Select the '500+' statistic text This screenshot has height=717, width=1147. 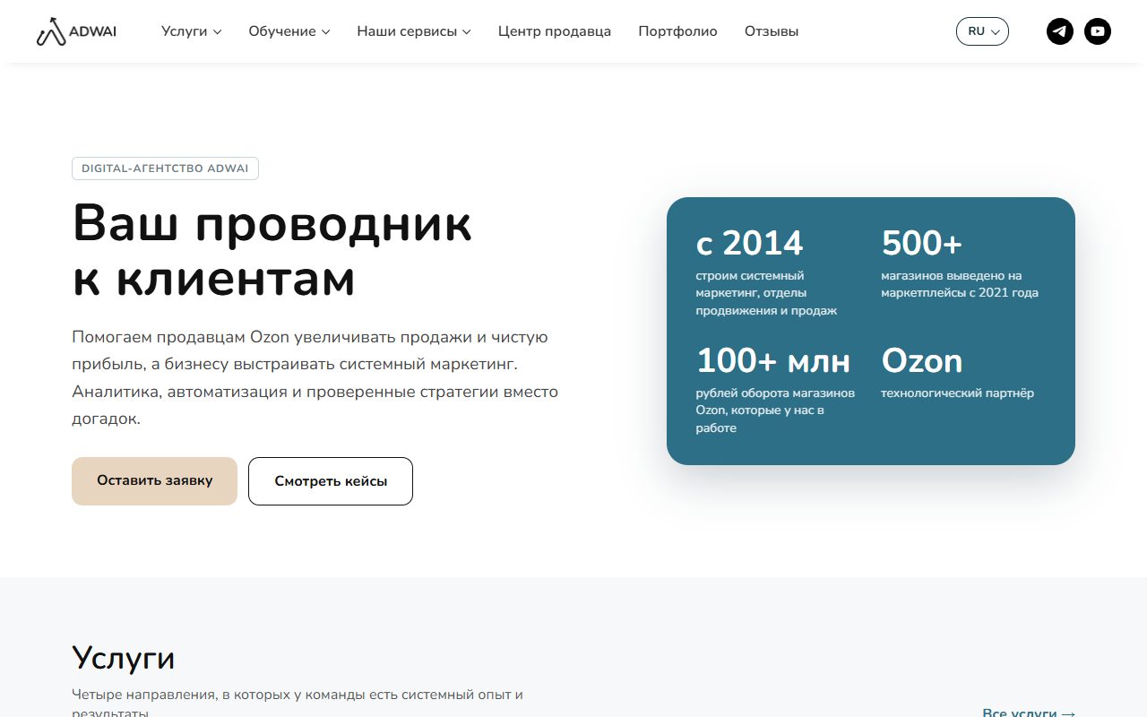[922, 243]
